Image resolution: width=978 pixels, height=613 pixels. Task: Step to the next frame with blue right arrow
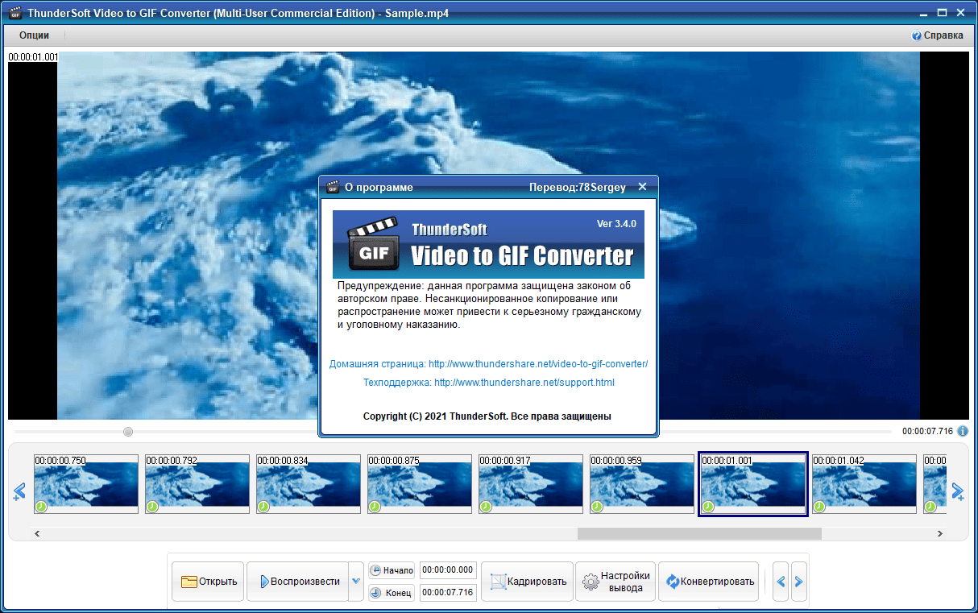(798, 582)
